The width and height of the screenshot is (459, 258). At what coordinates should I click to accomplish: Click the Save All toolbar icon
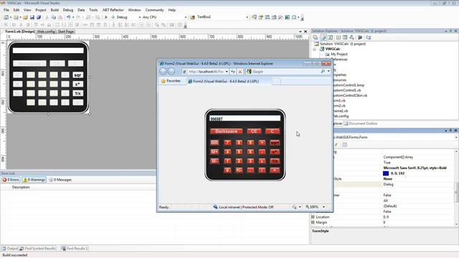pos(39,17)
